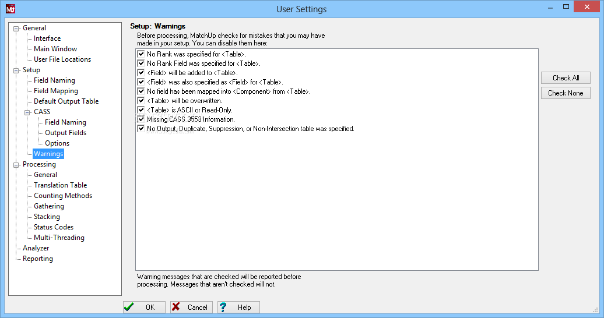Uncheck 'No Output, Duplicate, Suppression' warning
The width and height of the screenshot is (604, 318).
(141, 129)
